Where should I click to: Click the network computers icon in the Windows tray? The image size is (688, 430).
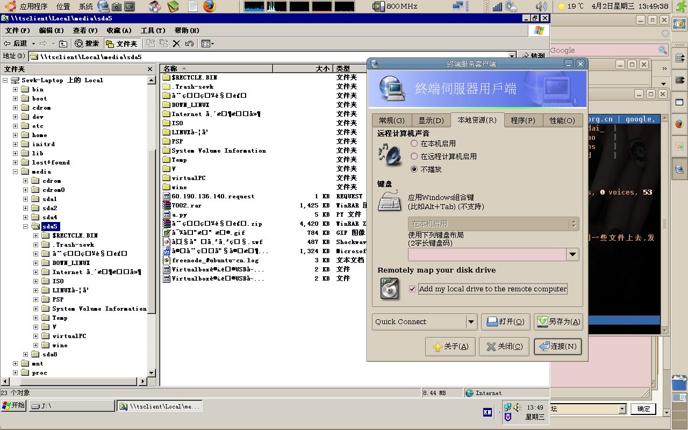click(x=507, y=407)
